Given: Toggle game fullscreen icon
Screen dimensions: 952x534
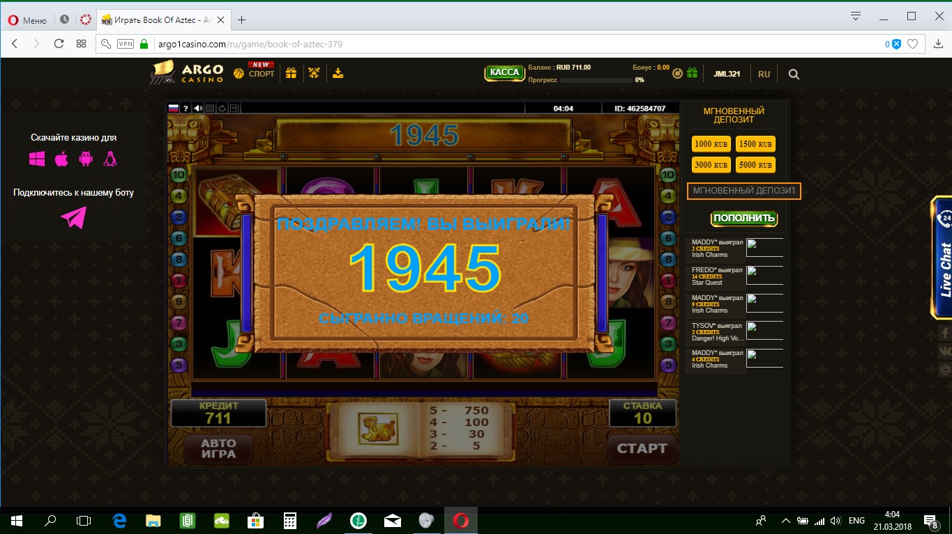Looking at the screenshot, I should click(x=234, y=108).
